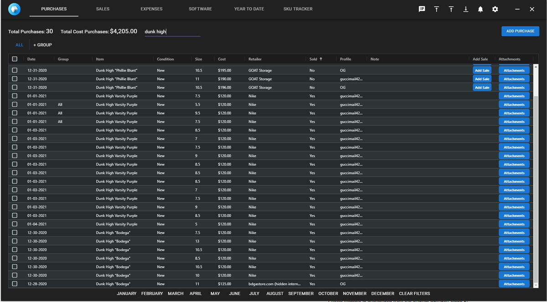Check the Bodega size 10 row checkbox

coord(15,275)
